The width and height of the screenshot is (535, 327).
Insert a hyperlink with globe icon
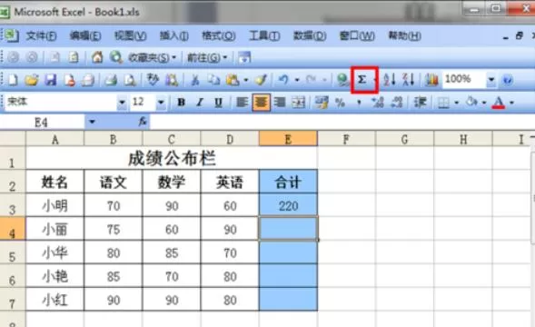click(342, 80)
